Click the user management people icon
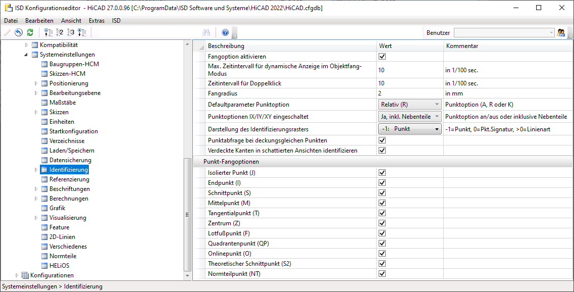 561,32
